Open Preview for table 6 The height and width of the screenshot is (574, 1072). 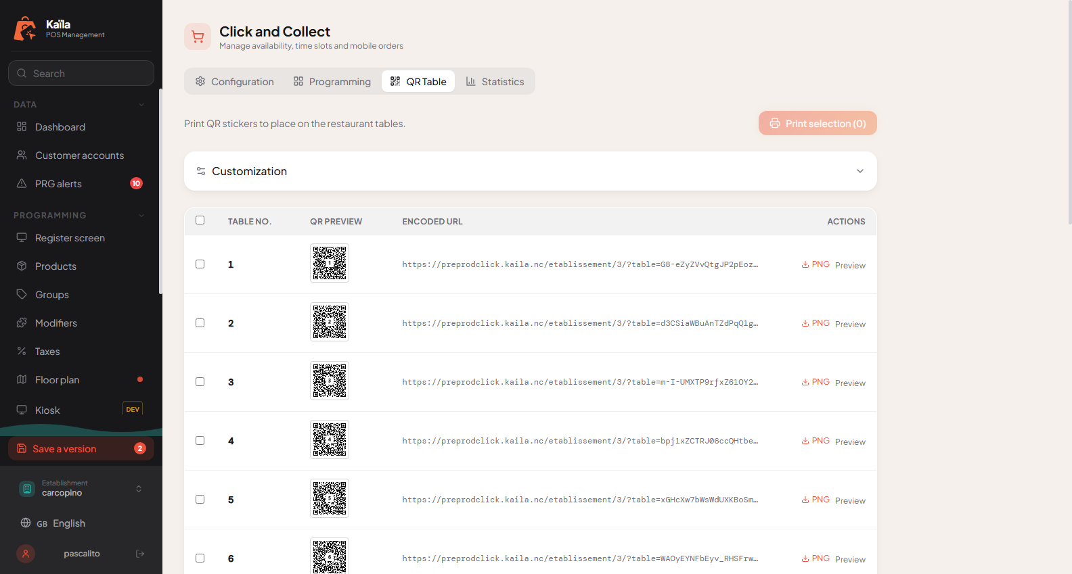click(850, 559)
